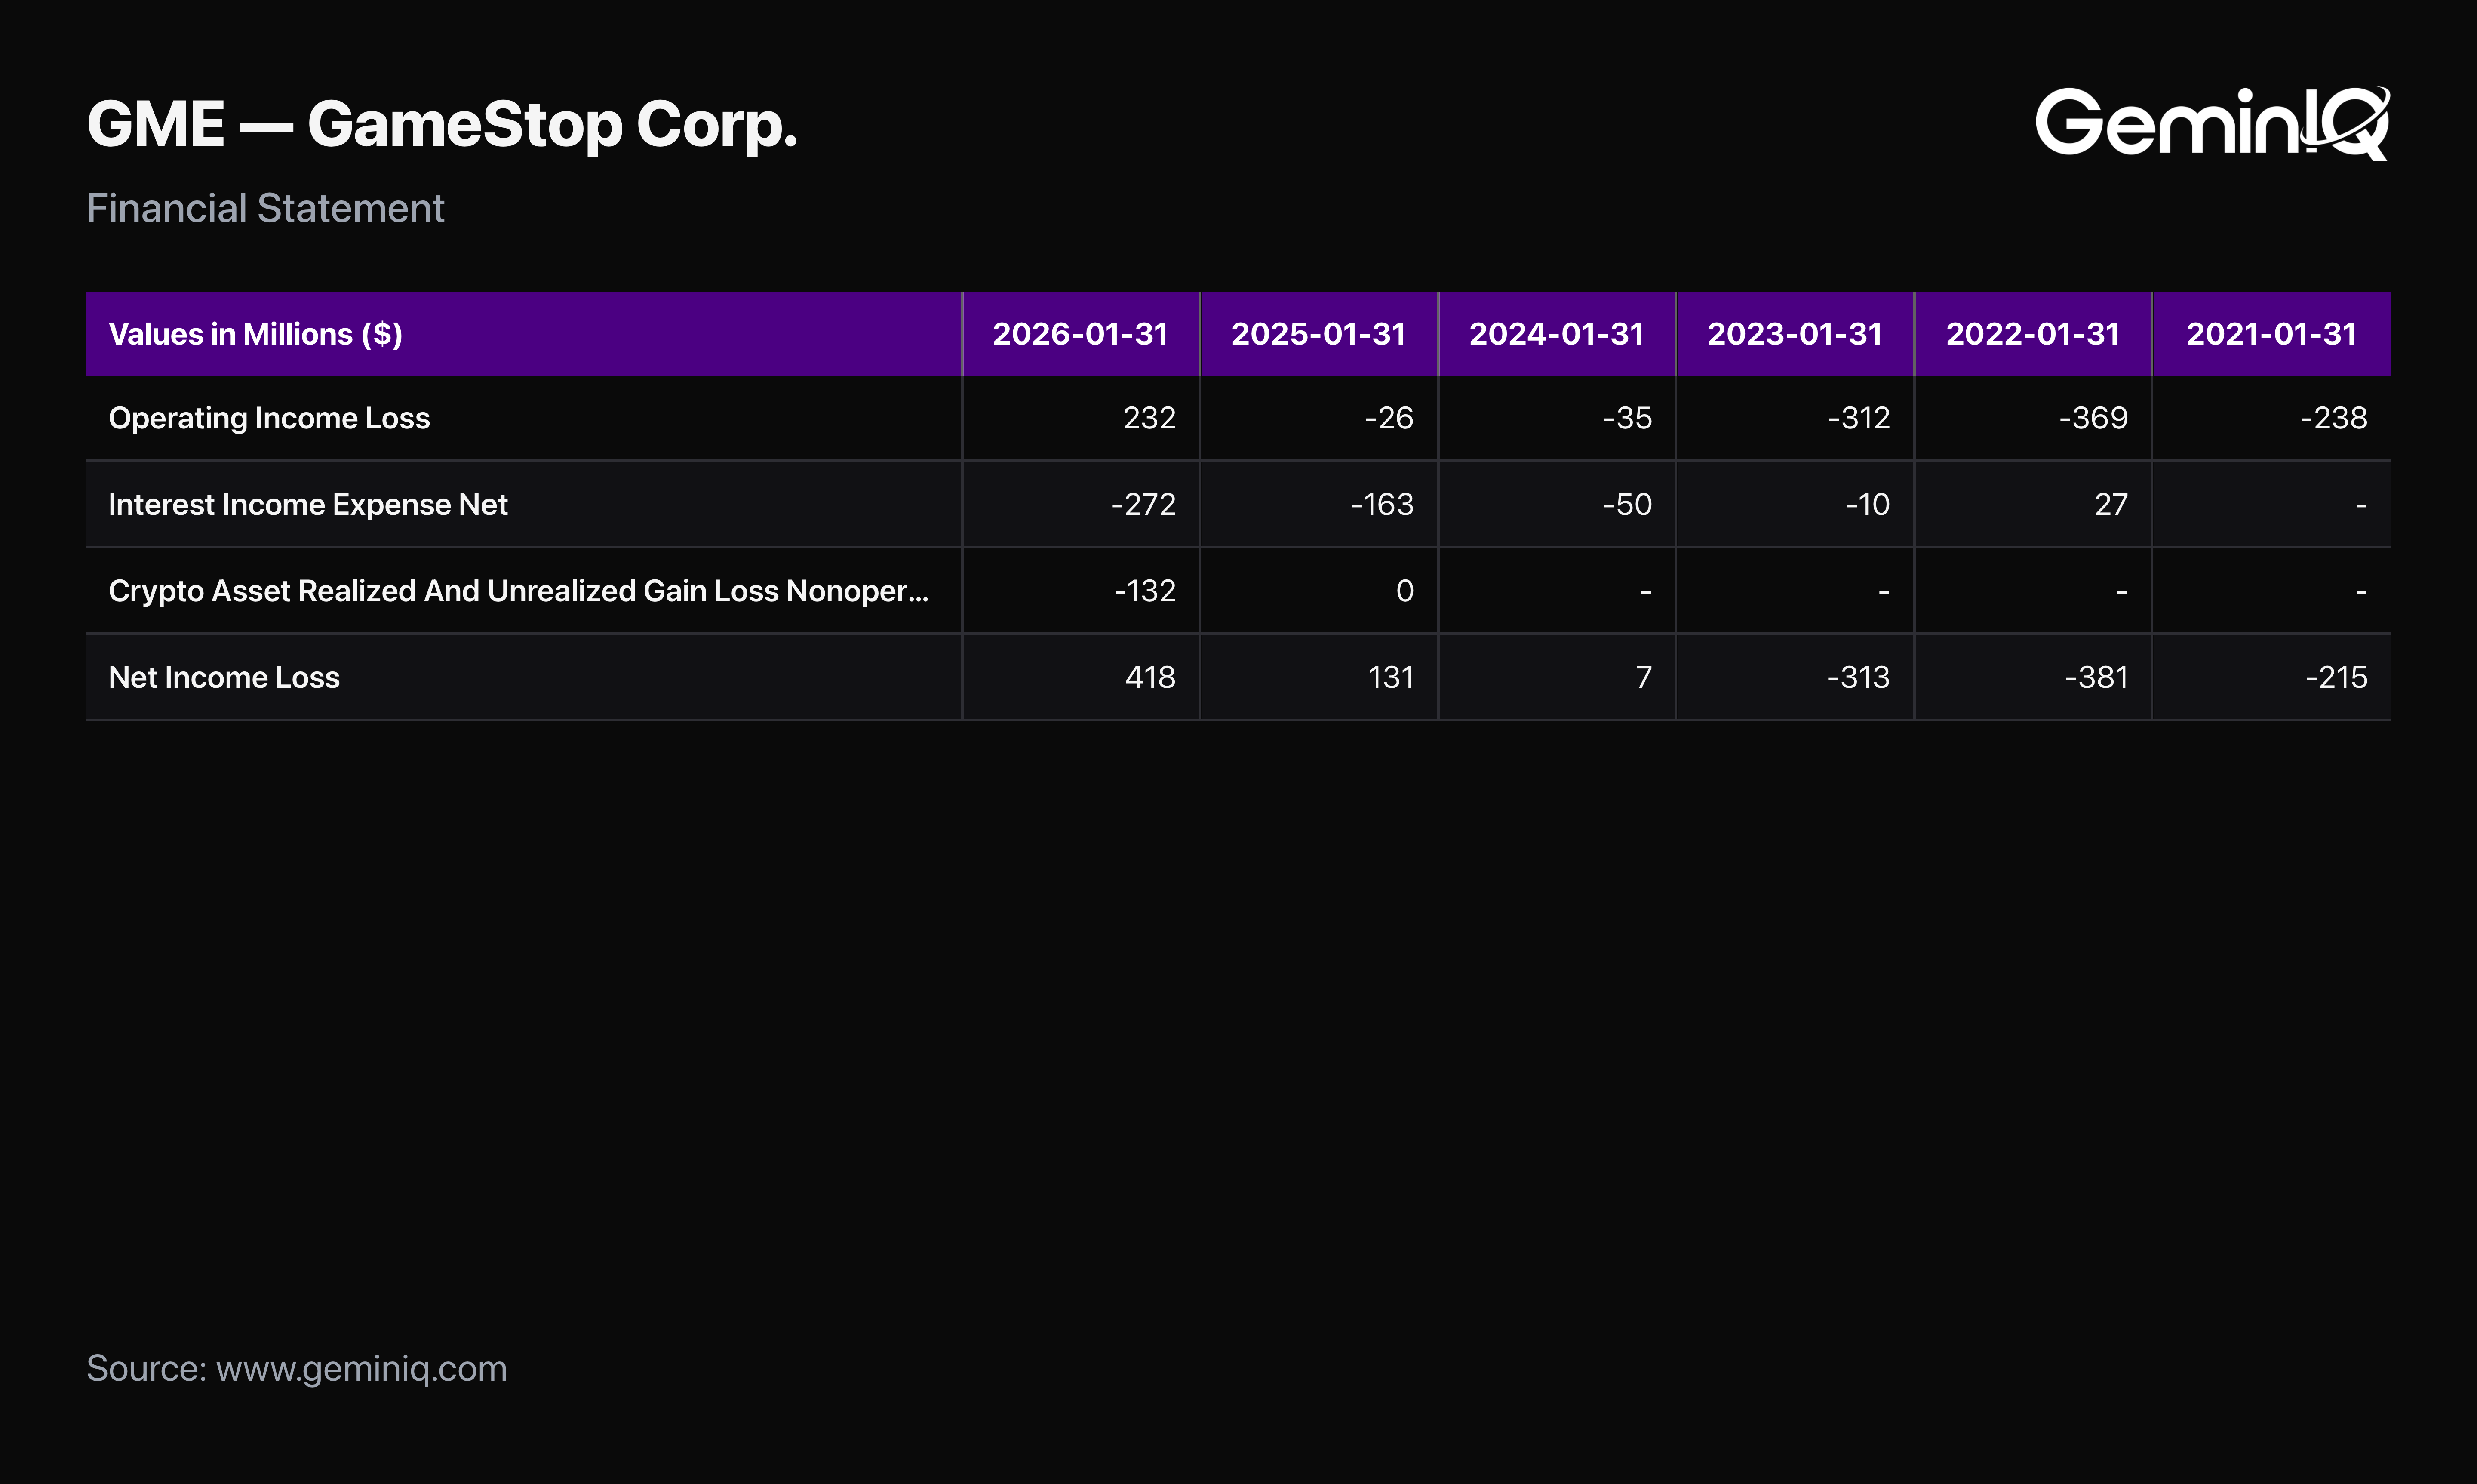
Task: Click the 'Net Income Loss' row label
Action: (x=224, y=677)
